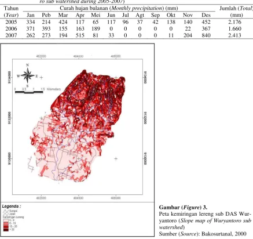The width and height of the screenshot is (253, 239).
Task: Select the 15-25 slope class red swatch
Action: point(6,226)
